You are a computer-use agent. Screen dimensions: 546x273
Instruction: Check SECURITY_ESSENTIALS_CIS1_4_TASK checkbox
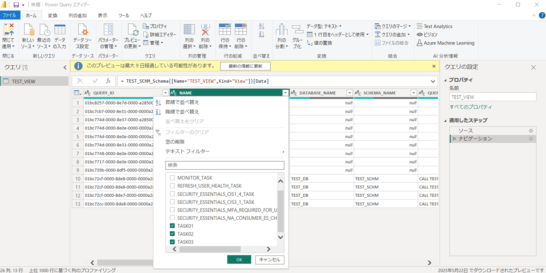coord(172,194)
